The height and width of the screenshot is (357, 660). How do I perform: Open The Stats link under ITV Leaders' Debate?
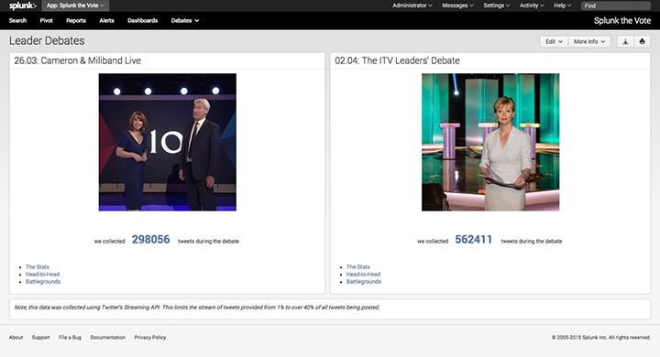[x=358, y=267]
